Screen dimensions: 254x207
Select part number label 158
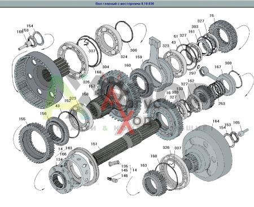85,94
